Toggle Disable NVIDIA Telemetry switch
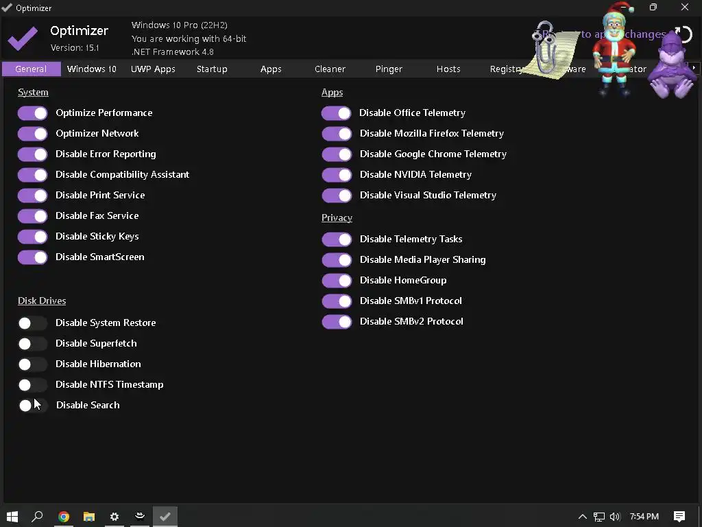This screenshot has width=702, height=527. pos(337,175)
